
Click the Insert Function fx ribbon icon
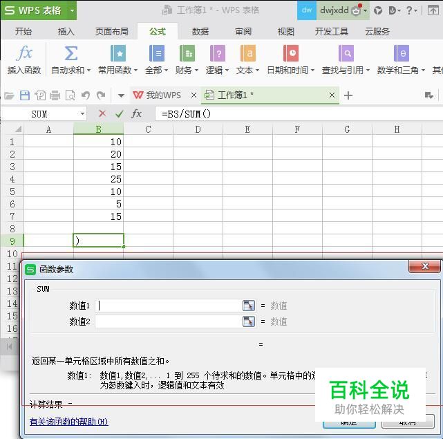pos(25,53)
